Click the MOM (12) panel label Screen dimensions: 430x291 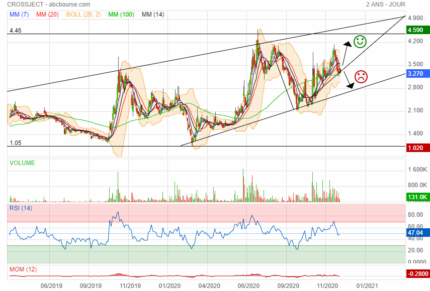point(23,269)
